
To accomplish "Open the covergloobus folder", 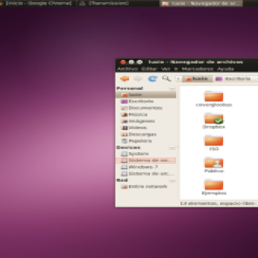I will (214, 99).
